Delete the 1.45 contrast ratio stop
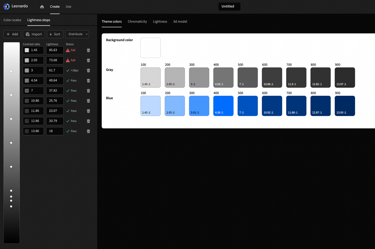Viewport: 375px width, 249px height. coord(88,50)
